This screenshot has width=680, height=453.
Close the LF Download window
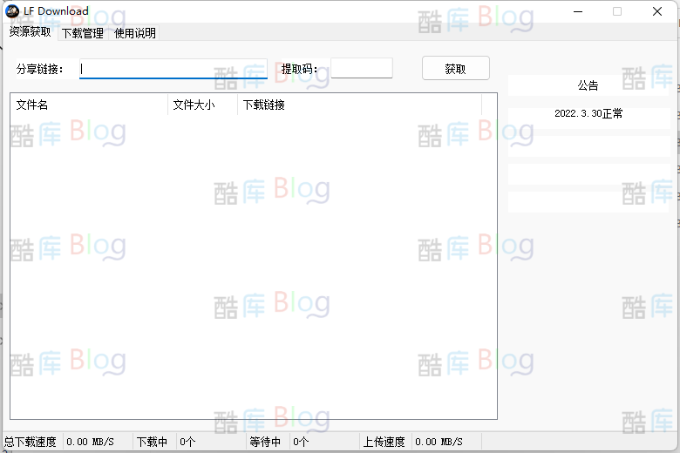657,11
